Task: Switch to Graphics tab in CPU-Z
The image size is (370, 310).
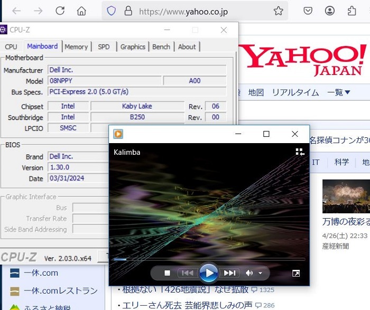Action: [x=133, y=46]
